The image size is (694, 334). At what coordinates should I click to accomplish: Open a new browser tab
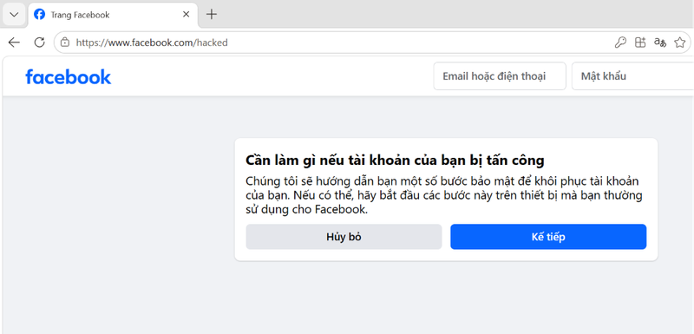pos(212,15)
